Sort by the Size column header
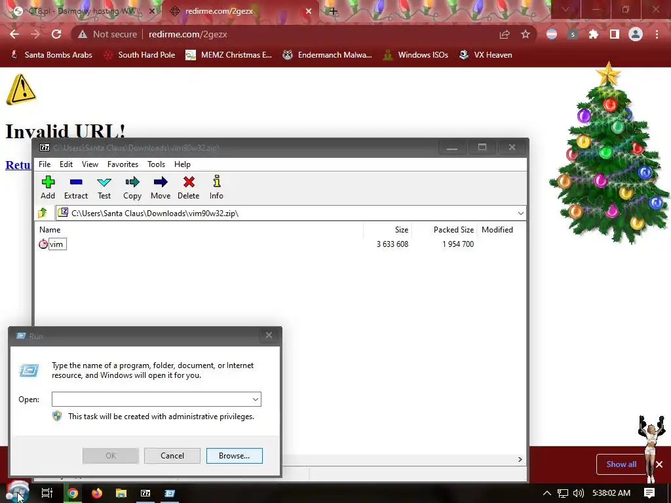This screenshot has height=503, width=671. [402, 230]
